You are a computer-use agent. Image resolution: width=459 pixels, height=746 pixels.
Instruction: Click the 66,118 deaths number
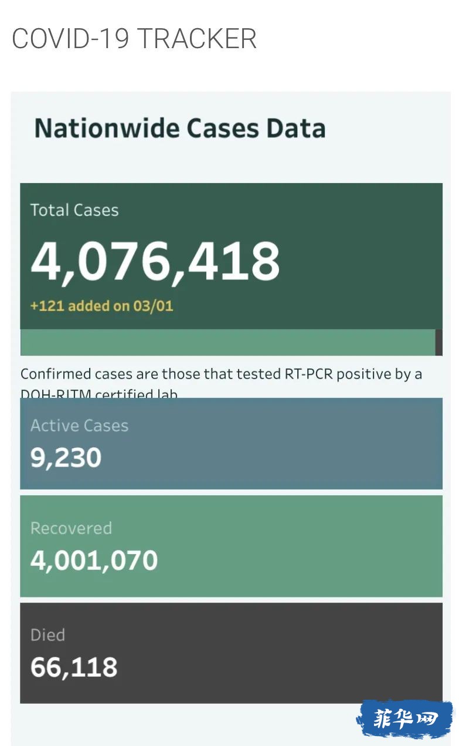click(x=74, y=667)
